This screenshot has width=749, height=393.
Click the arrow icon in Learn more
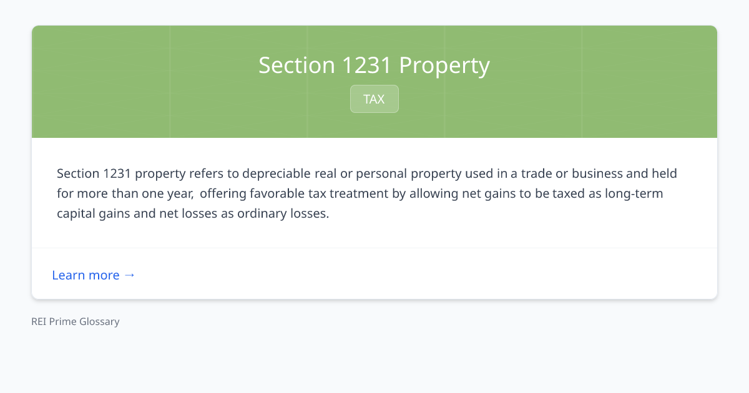point(130,274)
